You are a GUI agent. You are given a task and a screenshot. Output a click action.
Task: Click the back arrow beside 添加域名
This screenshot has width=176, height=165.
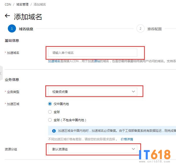(x=7, y=16)
